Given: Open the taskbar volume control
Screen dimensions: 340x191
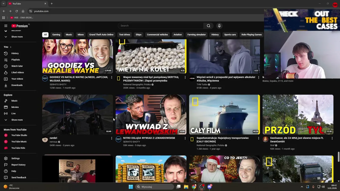Looking at the screenshot, I should tap(323, 187).
